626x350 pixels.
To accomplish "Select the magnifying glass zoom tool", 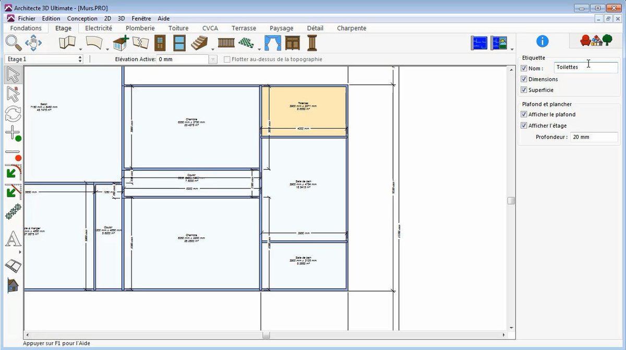I will [x=13, y=43].
